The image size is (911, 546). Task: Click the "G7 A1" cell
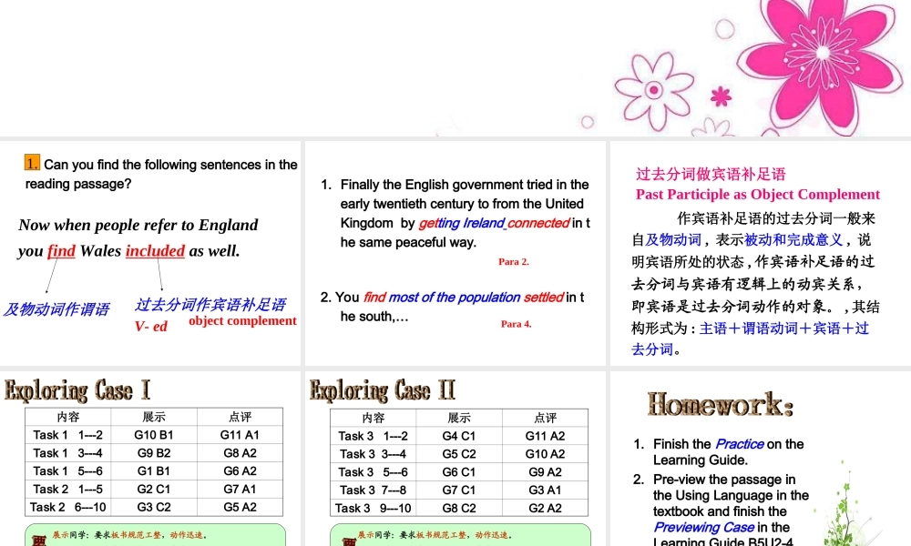(240, 490)
